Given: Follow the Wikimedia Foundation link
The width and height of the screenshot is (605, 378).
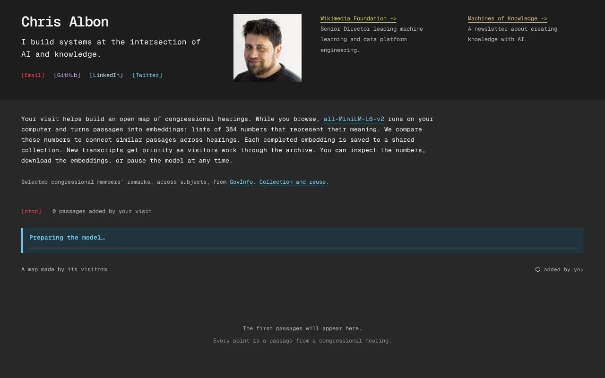Looking at the screenshot, I should pos(358,19).
